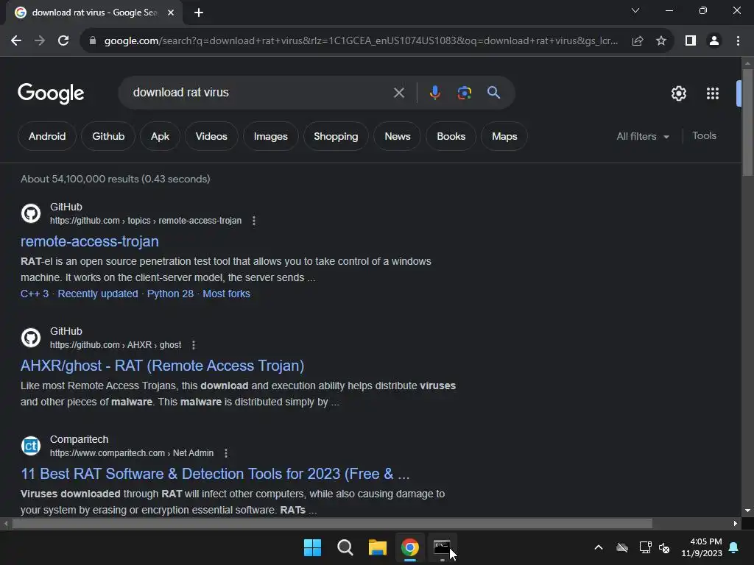Expand the All filters dropdown
The image size is (754, 565).
click(x=643, y=136)
